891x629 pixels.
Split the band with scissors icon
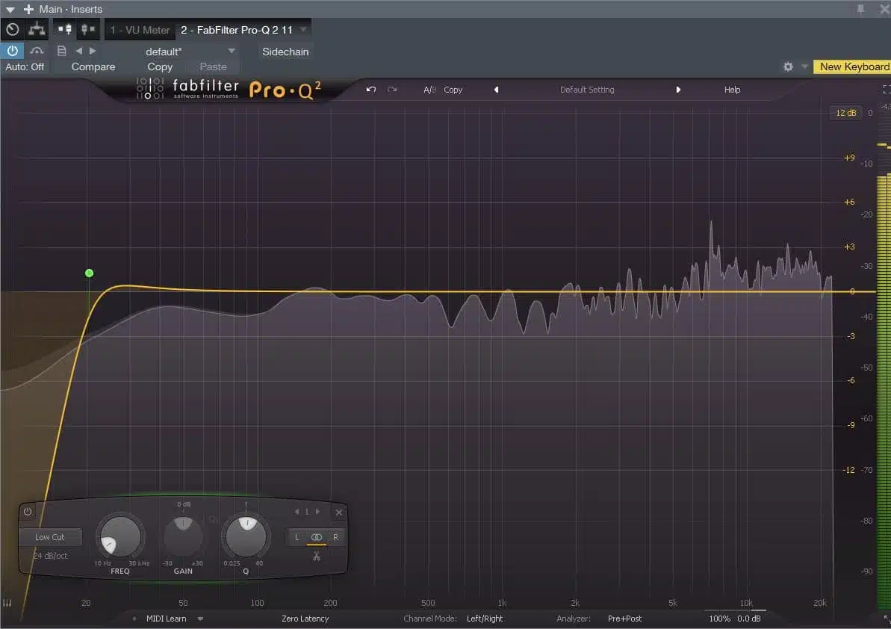[317, 557]
